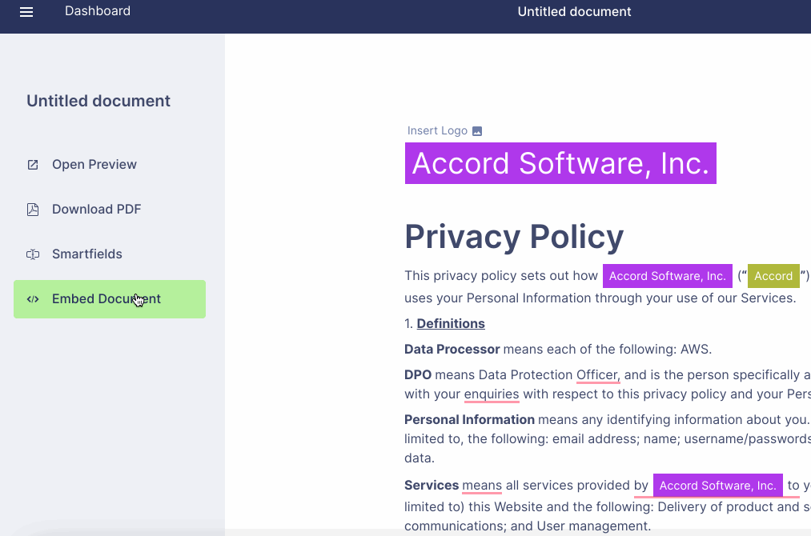Go to Dashboard
Screen dimensions: 811x536
click(98, 11)
